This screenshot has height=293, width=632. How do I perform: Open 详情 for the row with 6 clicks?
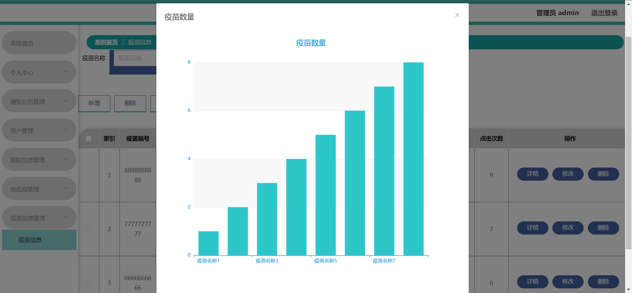pos(533,282)
